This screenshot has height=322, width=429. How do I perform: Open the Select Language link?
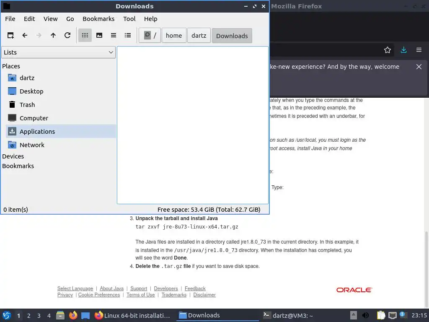(x=75, y=288)
